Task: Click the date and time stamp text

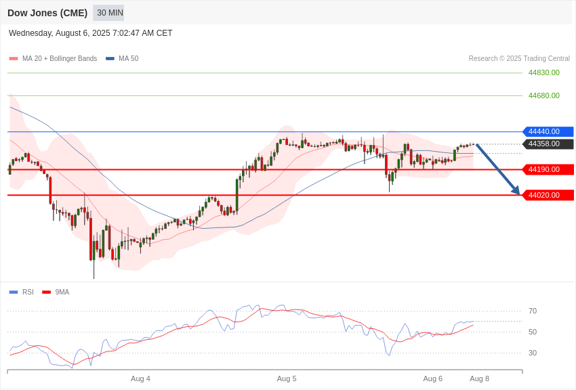Action: tap(90, 33)
